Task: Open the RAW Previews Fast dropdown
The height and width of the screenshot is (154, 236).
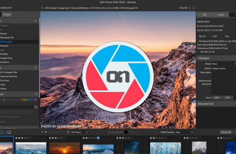Action: click(x=184, y=132)
